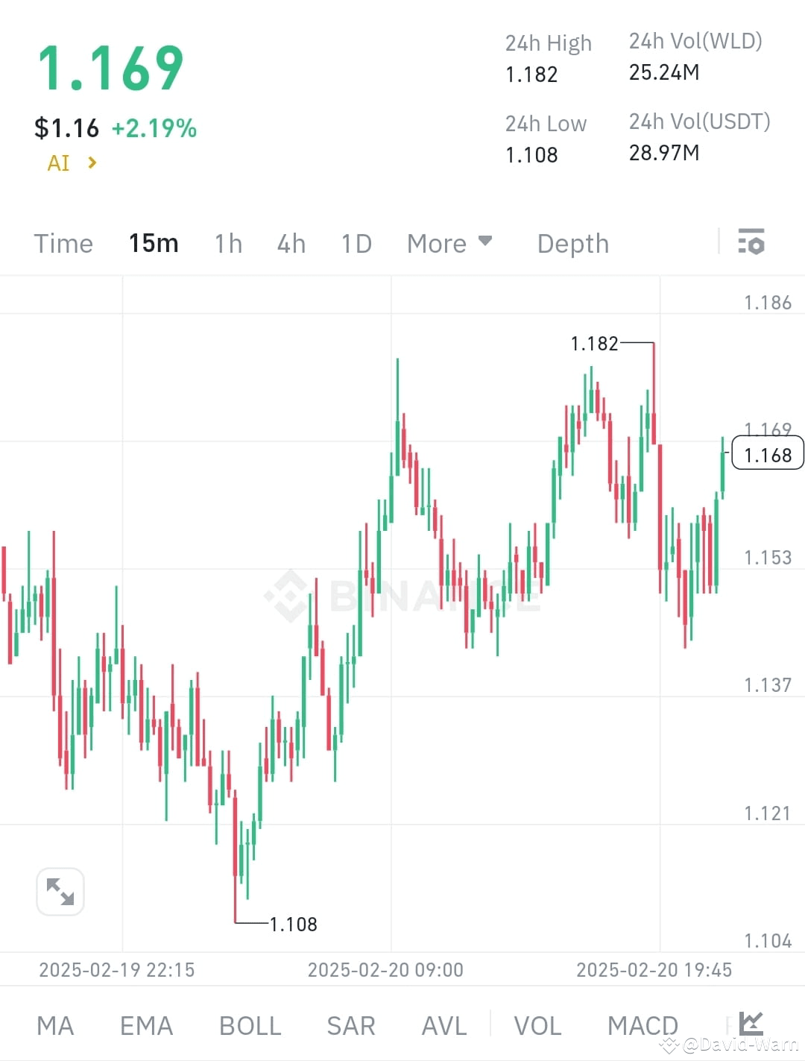Enable the AVL overlay
805x1061 pixels.
443,1024
